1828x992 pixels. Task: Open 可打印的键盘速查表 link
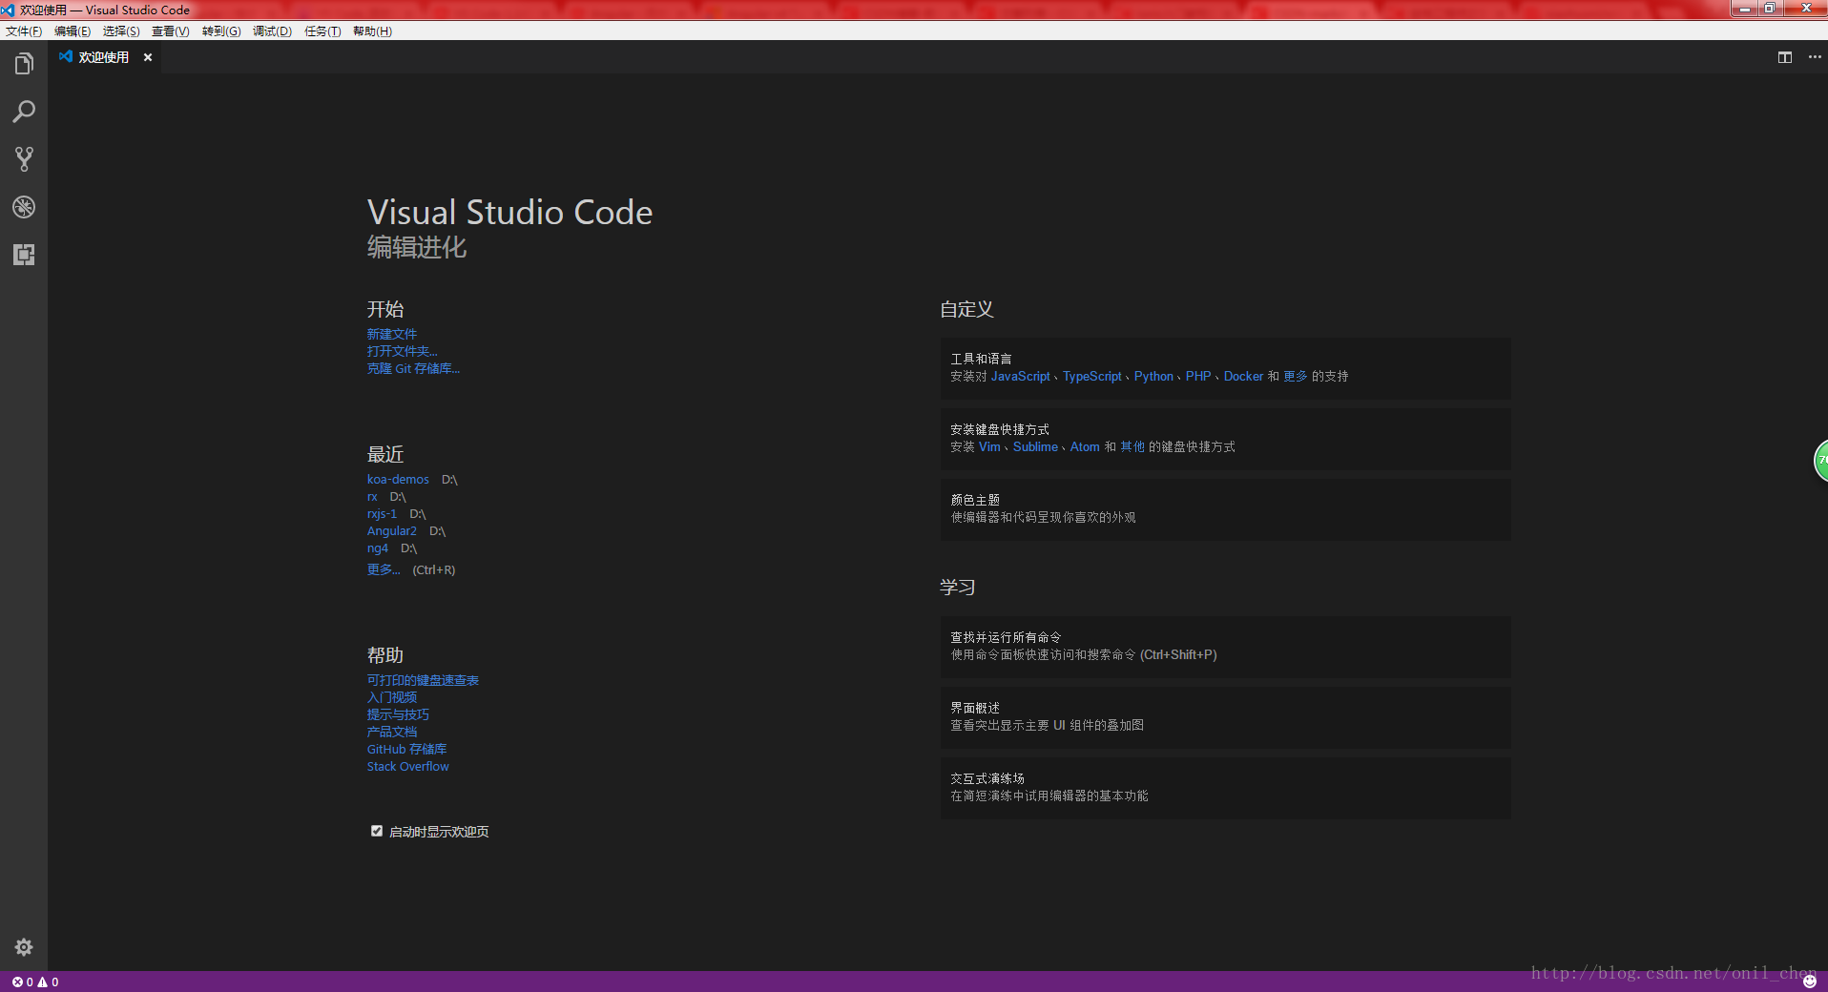pyautogui.click(x=423, y=680)
